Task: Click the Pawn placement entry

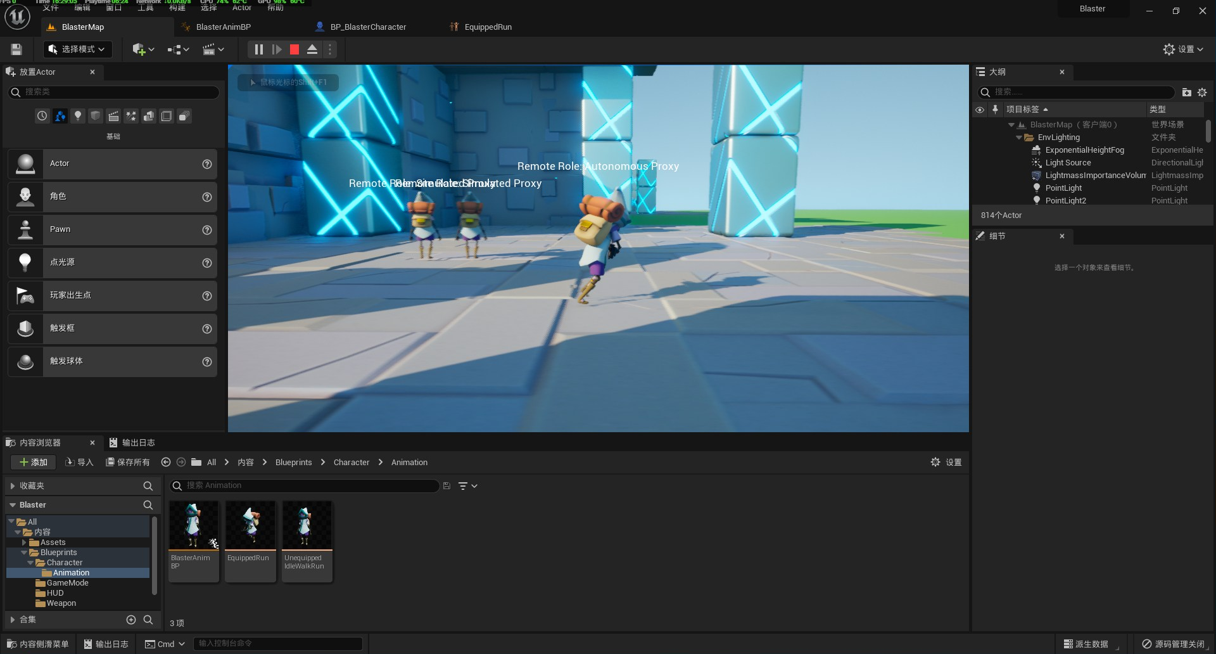Action: point(112,229)
